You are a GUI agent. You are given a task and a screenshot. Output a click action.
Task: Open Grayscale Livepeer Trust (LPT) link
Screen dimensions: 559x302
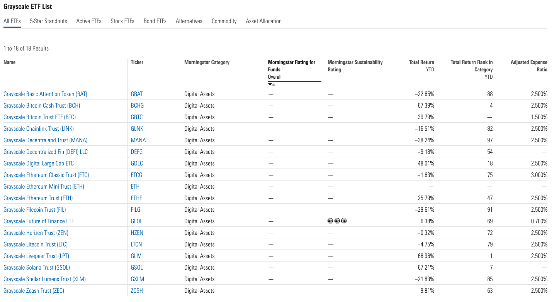click(36, 256)
